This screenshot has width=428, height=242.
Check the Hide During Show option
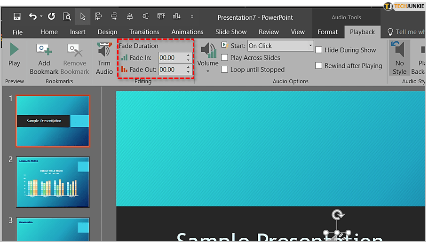[x=319, y=50]
